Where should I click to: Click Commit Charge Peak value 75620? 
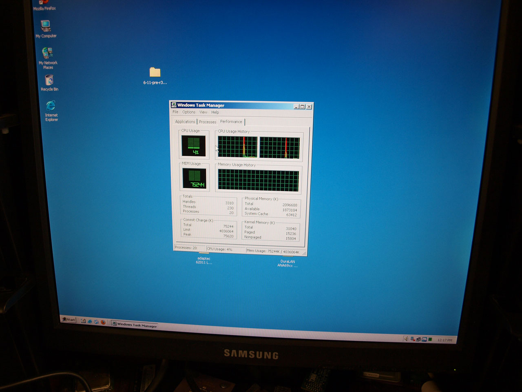point(228,236)
